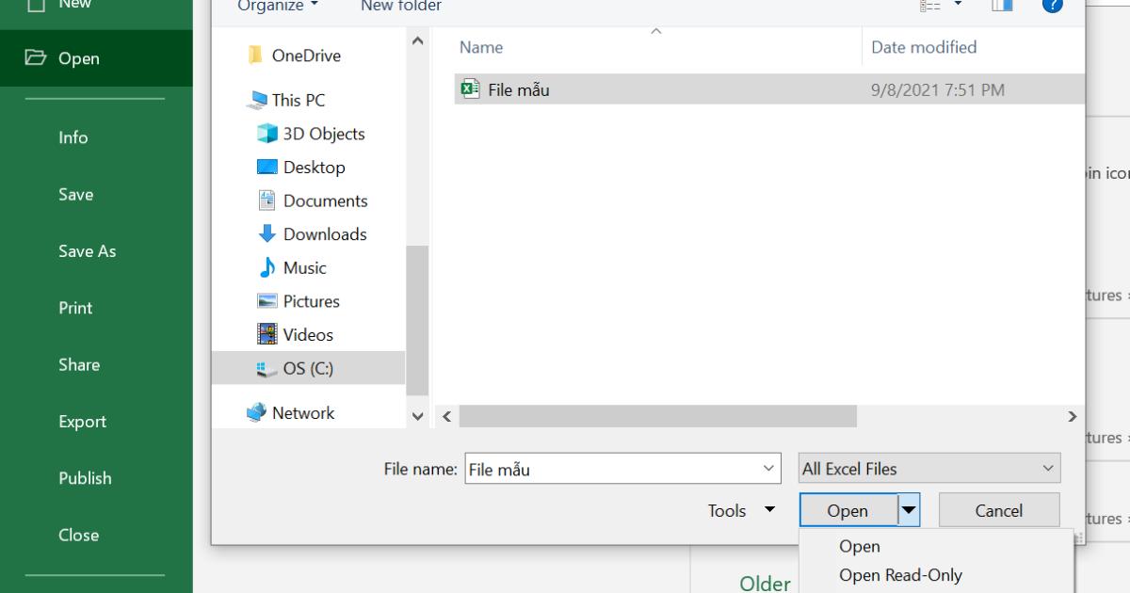Screen dimensions: 1130x593
Task: Click the Videos film icon
Action: [x=267, y=334]
